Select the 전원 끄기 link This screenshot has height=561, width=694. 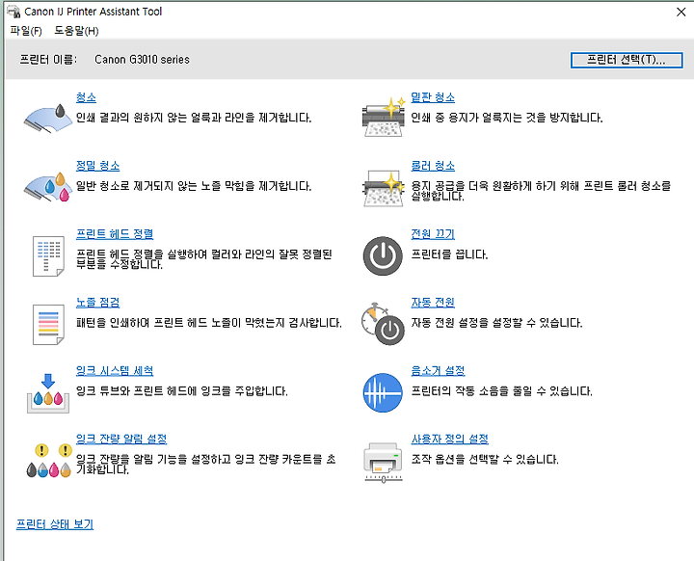[x=433, y=234]
